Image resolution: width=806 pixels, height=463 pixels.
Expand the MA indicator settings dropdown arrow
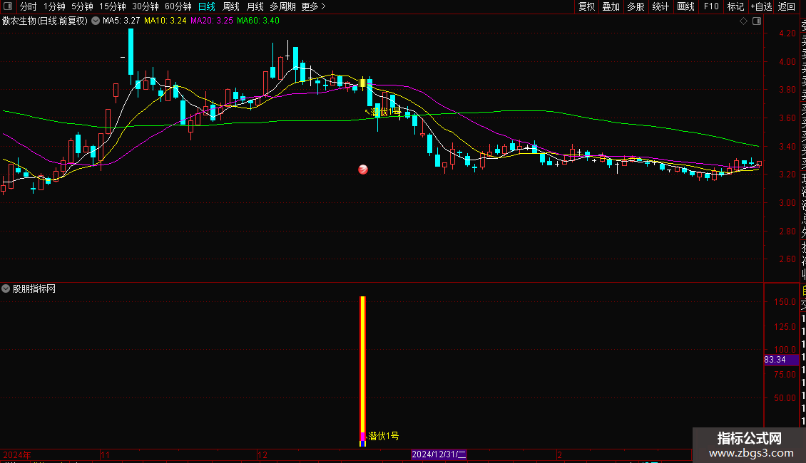pyautogui.click(x=96, y=21)
